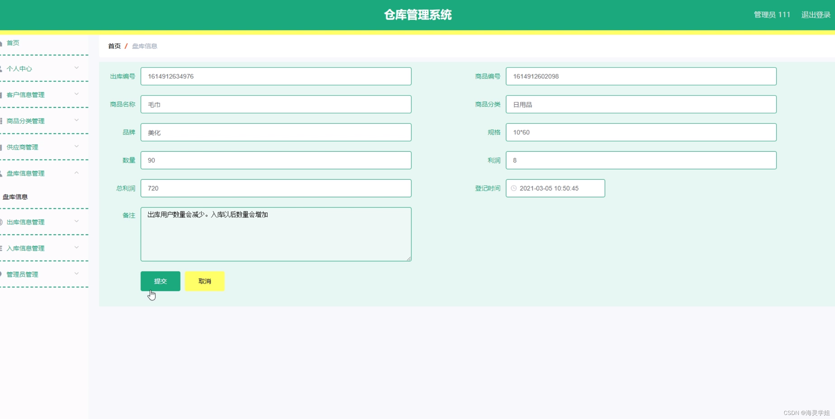Expand the 商品分类管理 chevron
Viewport: 835px width, 419px height.
click(77, 120)
